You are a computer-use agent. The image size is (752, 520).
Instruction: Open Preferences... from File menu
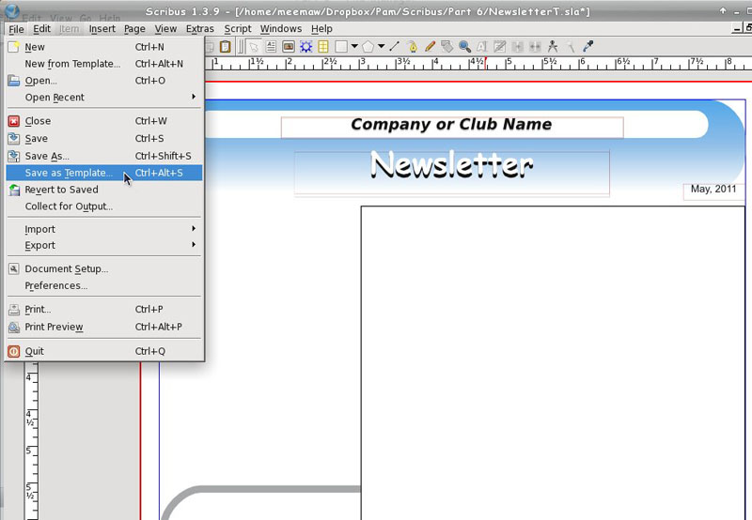[104, 286]
